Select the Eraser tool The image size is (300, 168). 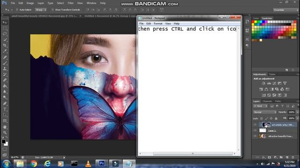[5, 80]
